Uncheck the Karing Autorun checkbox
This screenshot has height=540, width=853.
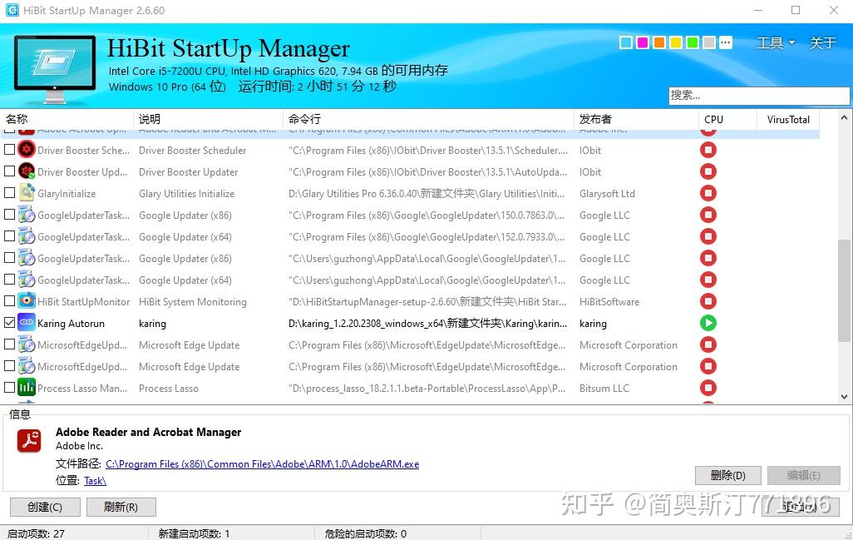[9, 322]
